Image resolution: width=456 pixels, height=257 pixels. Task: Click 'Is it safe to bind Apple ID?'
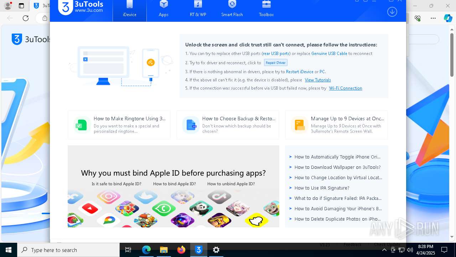pos(116,184)
